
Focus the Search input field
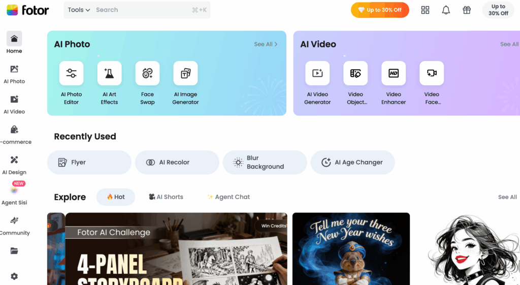pyautogui.click(x=143, y=10)
